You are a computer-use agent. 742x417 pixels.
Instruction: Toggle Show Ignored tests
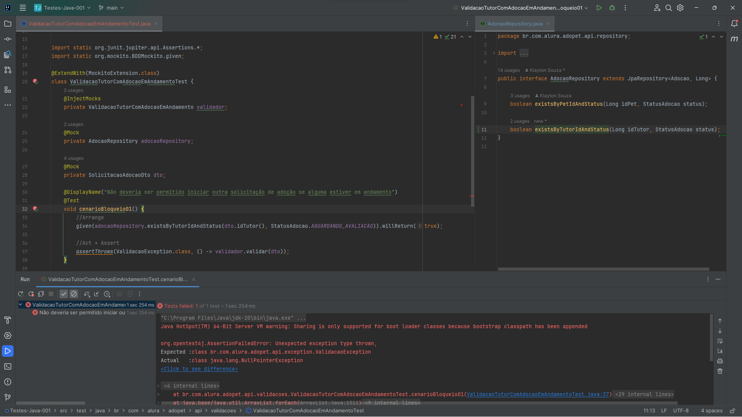pos(74,294)
